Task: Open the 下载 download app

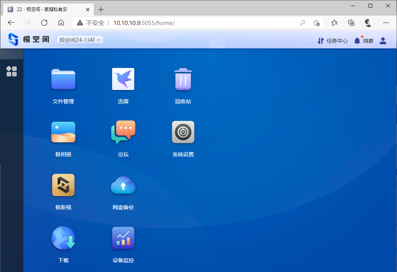Action: (x=63, y=238)
